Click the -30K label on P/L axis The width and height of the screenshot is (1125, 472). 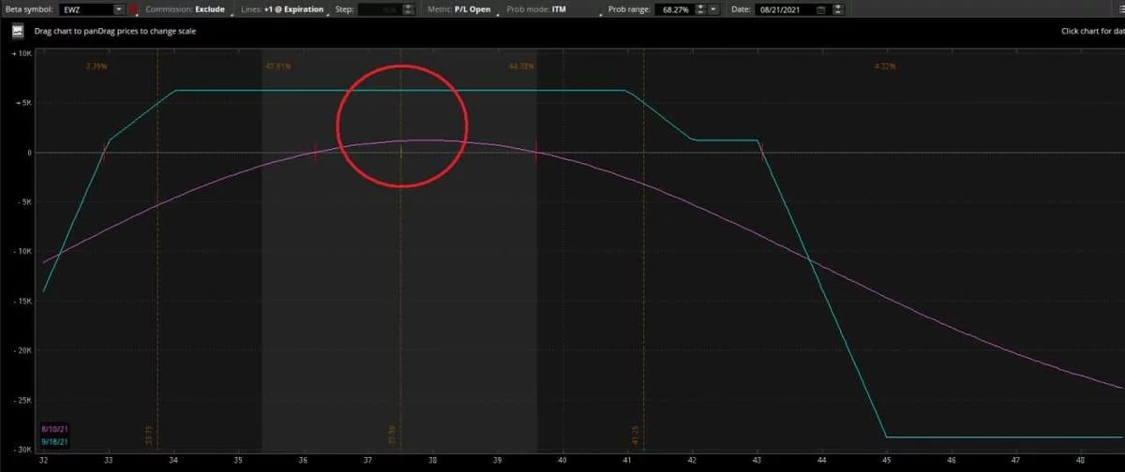point(22,450)
